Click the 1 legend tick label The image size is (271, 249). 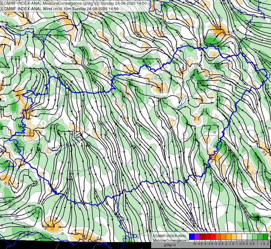pos(257,244)
